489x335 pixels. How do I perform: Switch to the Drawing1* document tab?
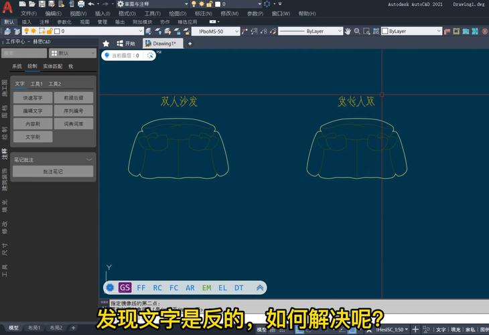[x=163, y=44]
